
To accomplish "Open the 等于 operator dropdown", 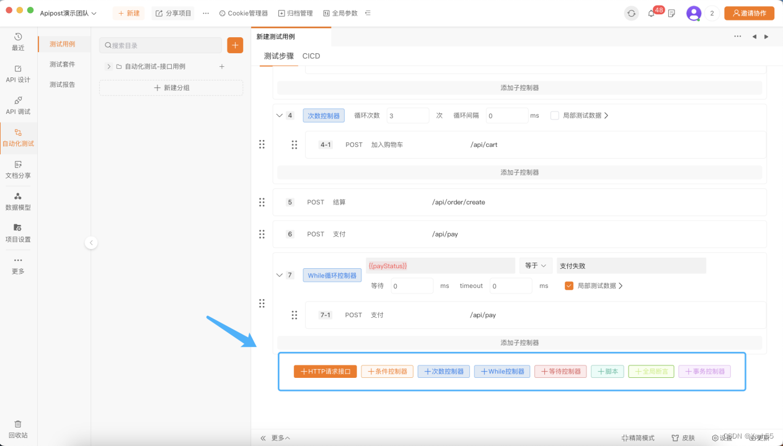I will pyautogui.click(x=536, y=266).
